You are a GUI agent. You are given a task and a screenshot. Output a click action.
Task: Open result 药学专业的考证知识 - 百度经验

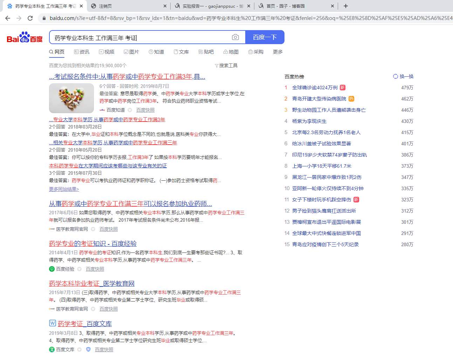[93, 243]
